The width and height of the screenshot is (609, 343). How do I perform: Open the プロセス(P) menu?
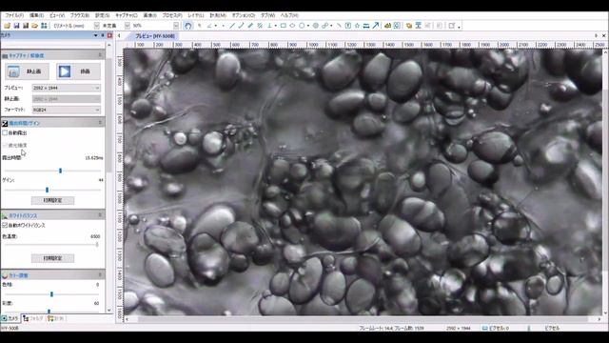pos(171,15)
